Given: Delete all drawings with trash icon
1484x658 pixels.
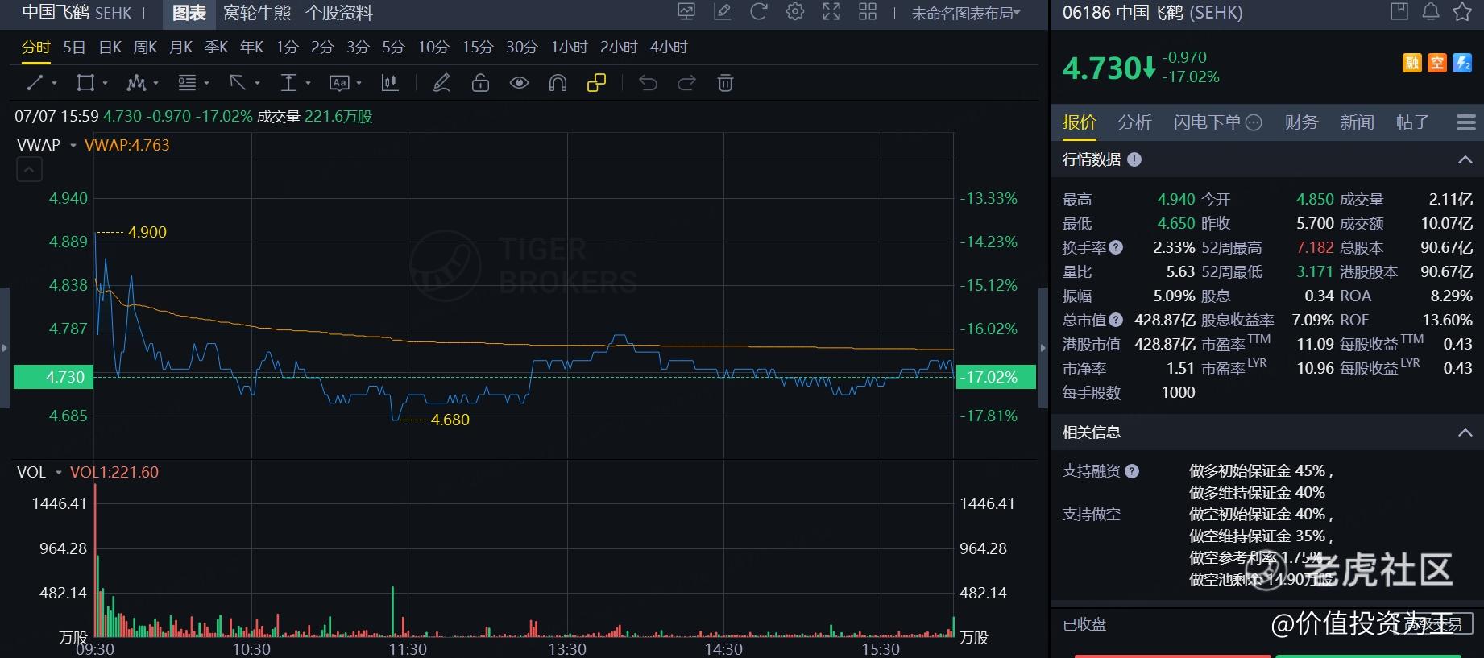Looking at the screenshot, I should pyautogui.click(x=725, y=83).
